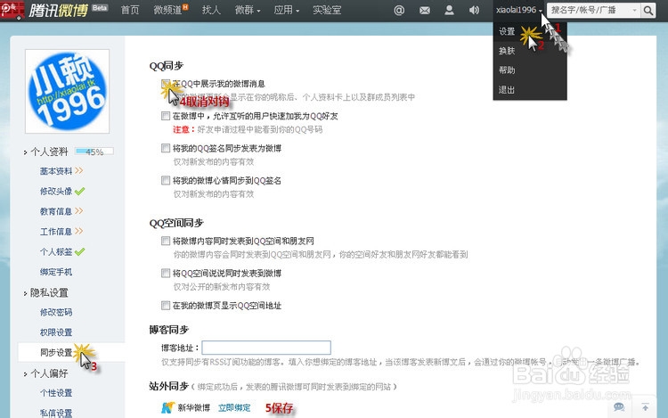
Task: Open the private messages envelope icon
Action: pos(424,10)
